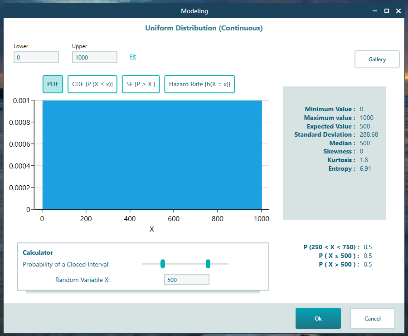Click the right interval slider handle

(x=208, y=264)
